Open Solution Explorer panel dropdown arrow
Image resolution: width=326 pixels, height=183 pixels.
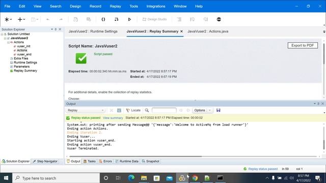(x=52, y=29)
